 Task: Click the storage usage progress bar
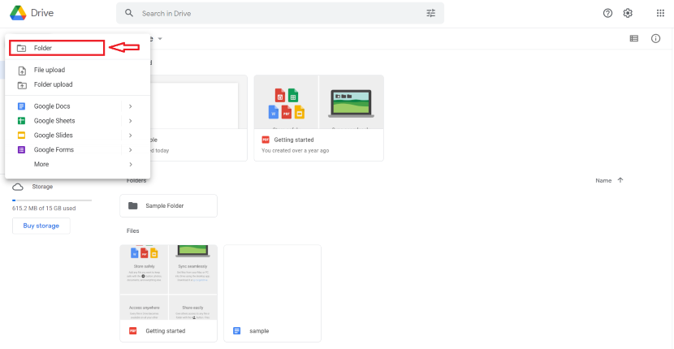52,200
